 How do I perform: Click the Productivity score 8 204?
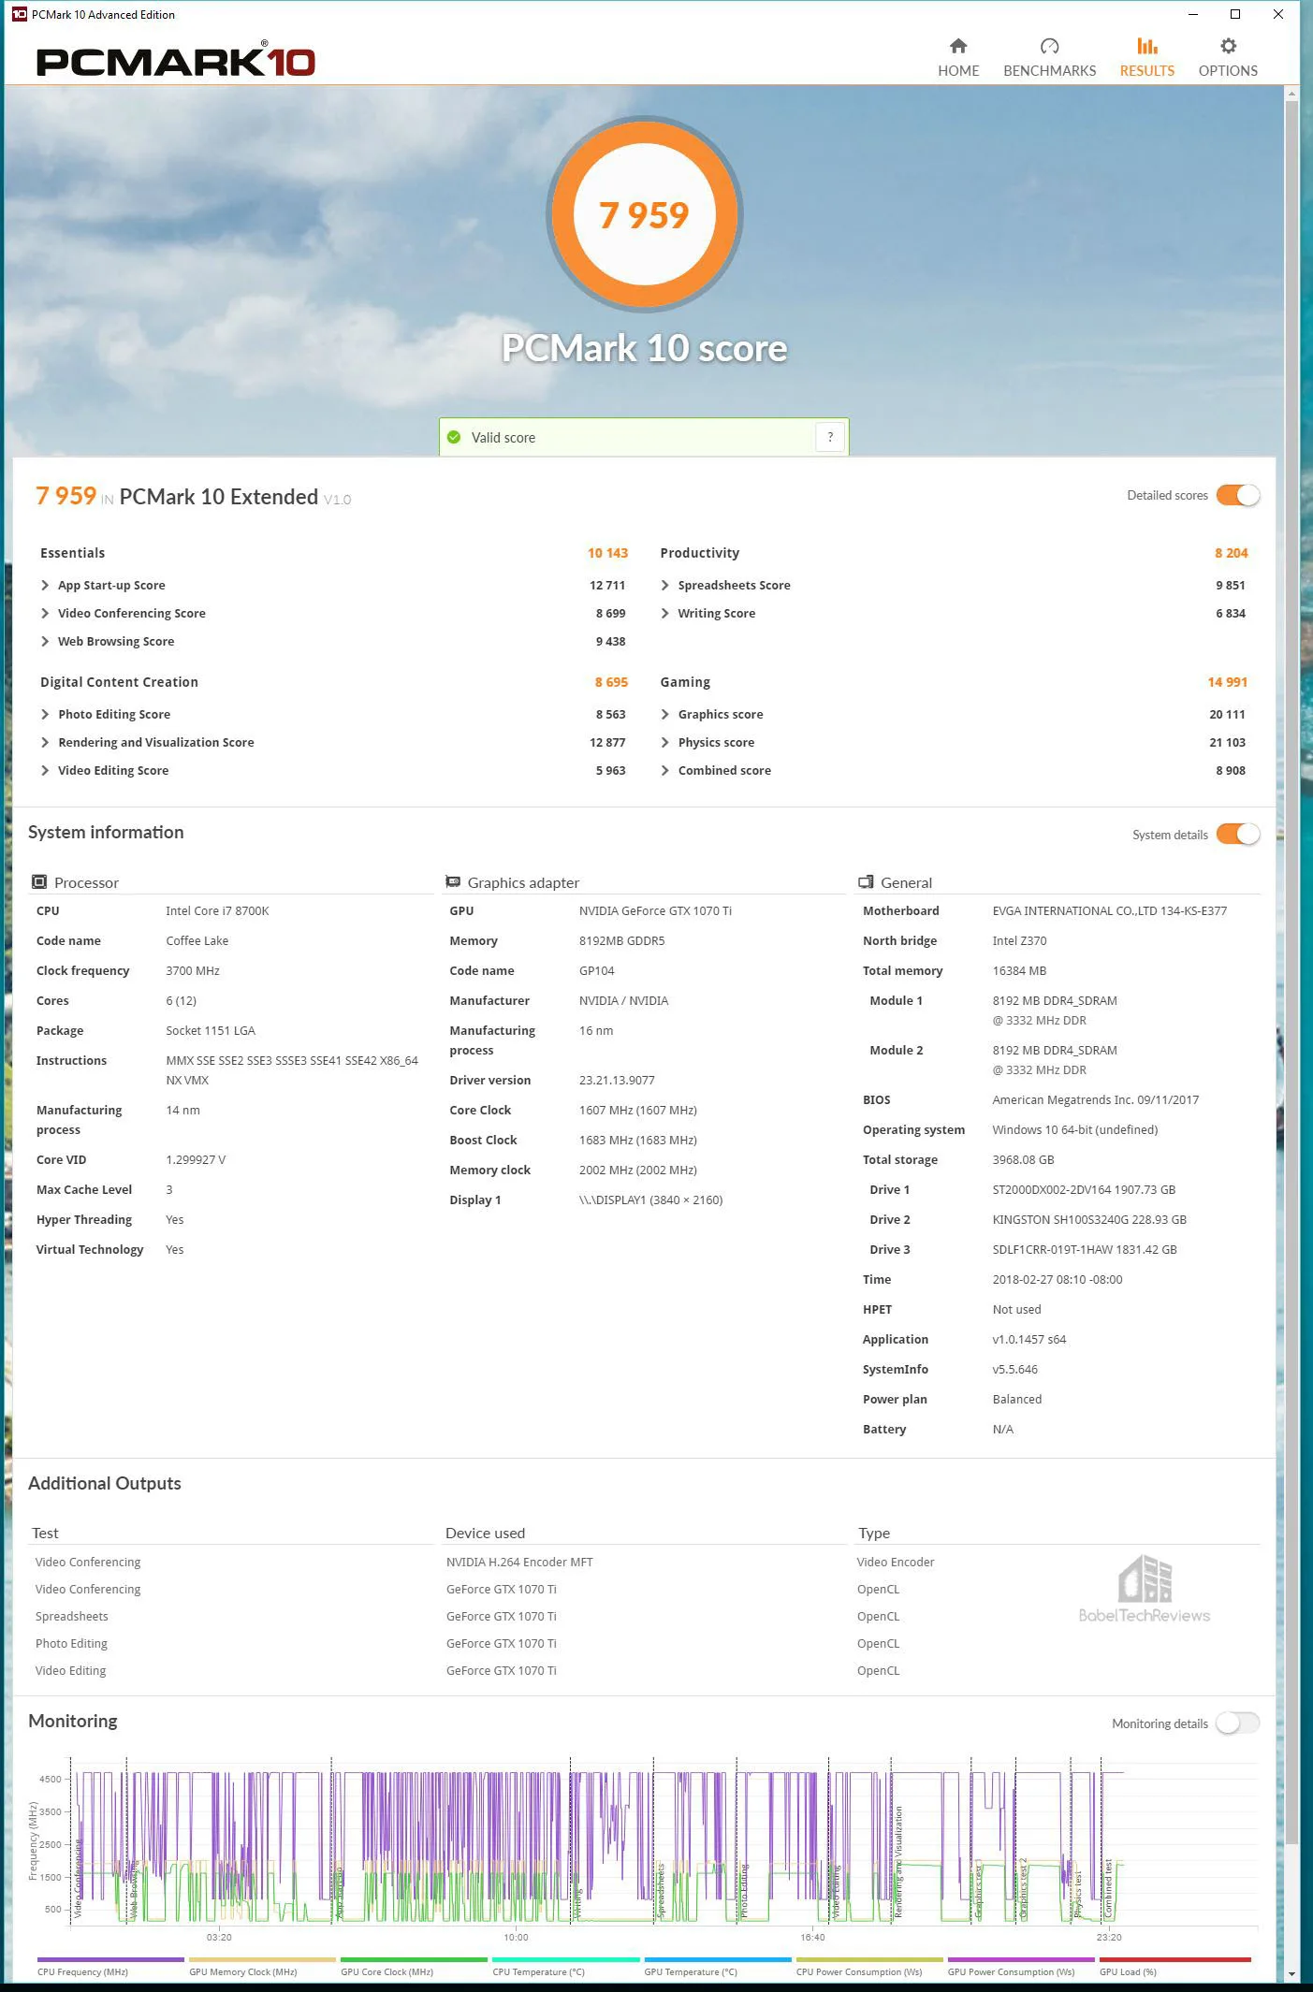tap(1231, 553)
